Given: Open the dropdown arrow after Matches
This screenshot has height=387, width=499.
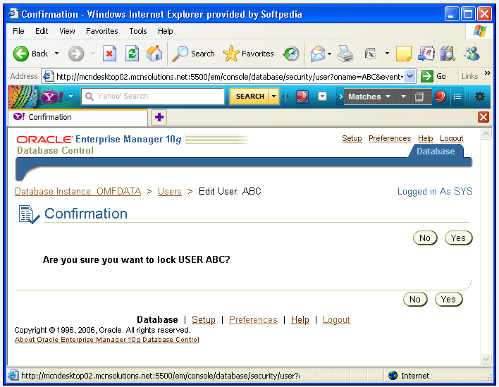Looking at the screenshot, I should 403,97.
